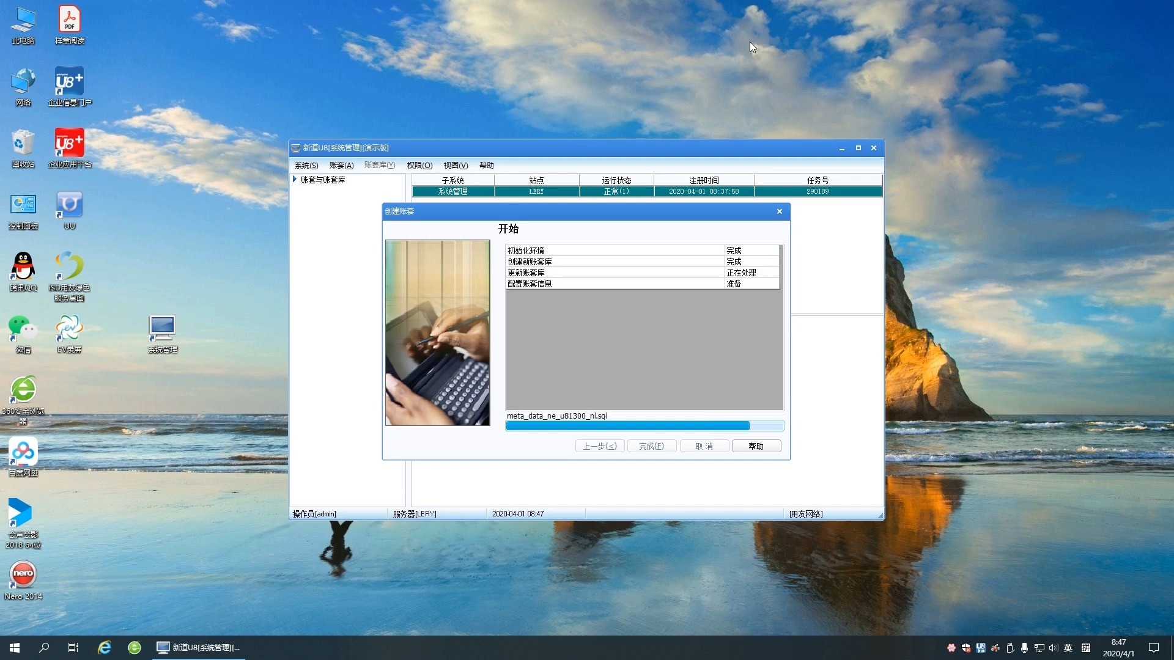The width and height of the screenshot is (1174, 660).
Task: Select the 创建新账套库 row
Action: tap(643, 262)
